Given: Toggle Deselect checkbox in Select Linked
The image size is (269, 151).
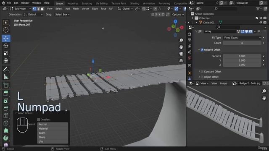Looking at the screenshot, I should point(39,120).
